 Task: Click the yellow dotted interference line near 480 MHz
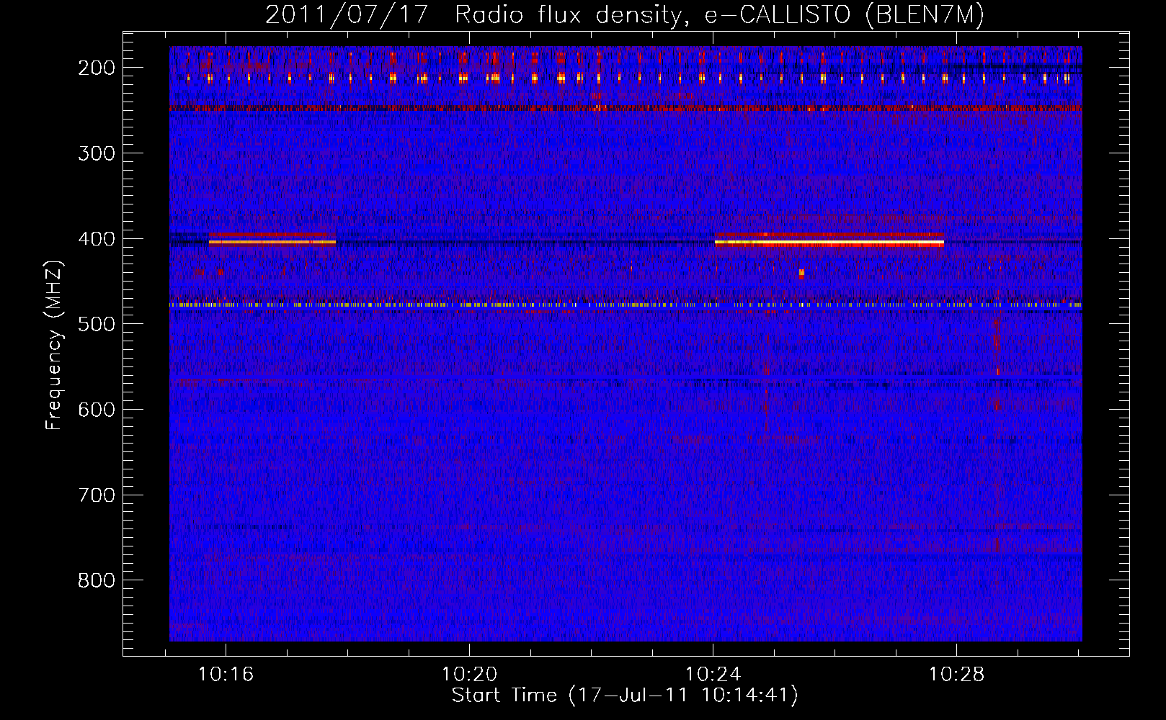626,305
